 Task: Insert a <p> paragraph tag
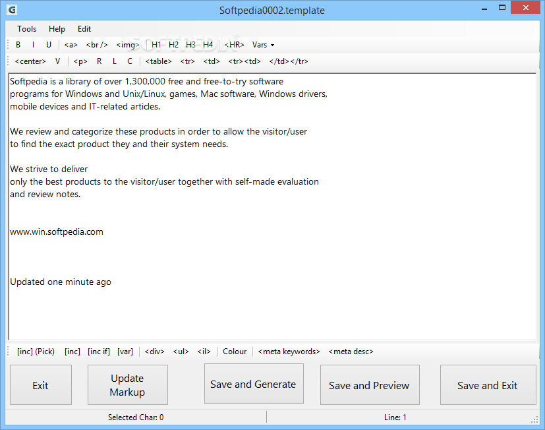coord(80,61)
